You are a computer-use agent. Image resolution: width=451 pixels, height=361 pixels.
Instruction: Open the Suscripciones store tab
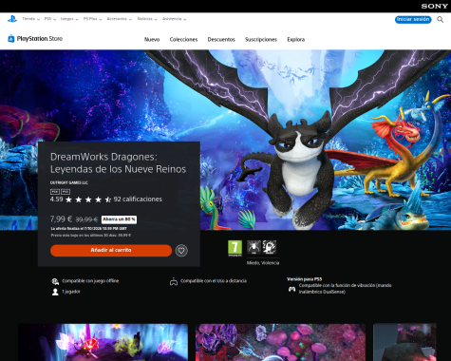pyautogui.click(x=261, y=40)
